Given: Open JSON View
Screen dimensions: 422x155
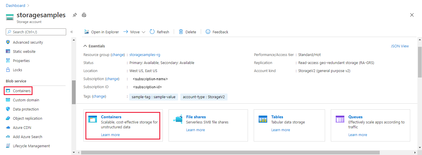Looking at the screenshot, I should pos(400,46).
